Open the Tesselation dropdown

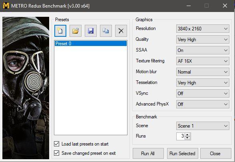pyautogui.click(x=203, y=83)
